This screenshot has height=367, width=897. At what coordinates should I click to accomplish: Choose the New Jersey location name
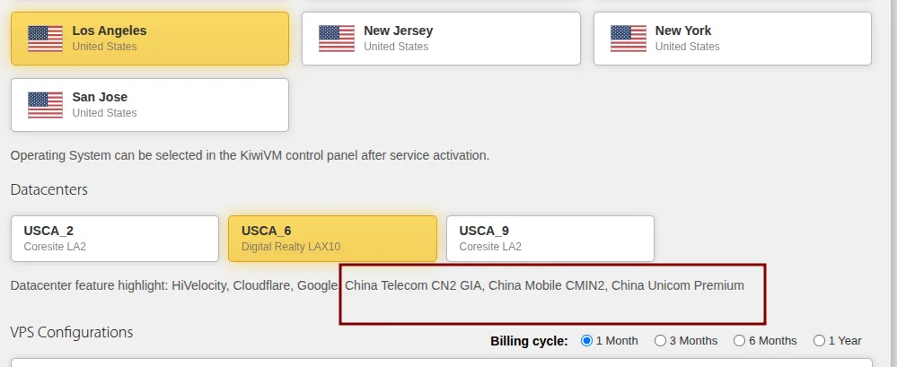(398, 31)
